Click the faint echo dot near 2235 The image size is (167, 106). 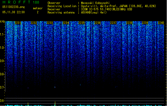tap(80, 85)
